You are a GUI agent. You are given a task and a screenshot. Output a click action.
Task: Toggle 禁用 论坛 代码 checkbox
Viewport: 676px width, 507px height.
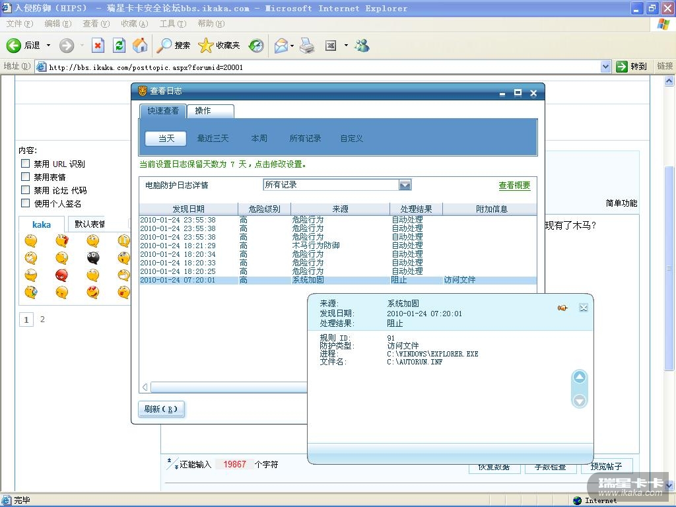click(26, 189)
